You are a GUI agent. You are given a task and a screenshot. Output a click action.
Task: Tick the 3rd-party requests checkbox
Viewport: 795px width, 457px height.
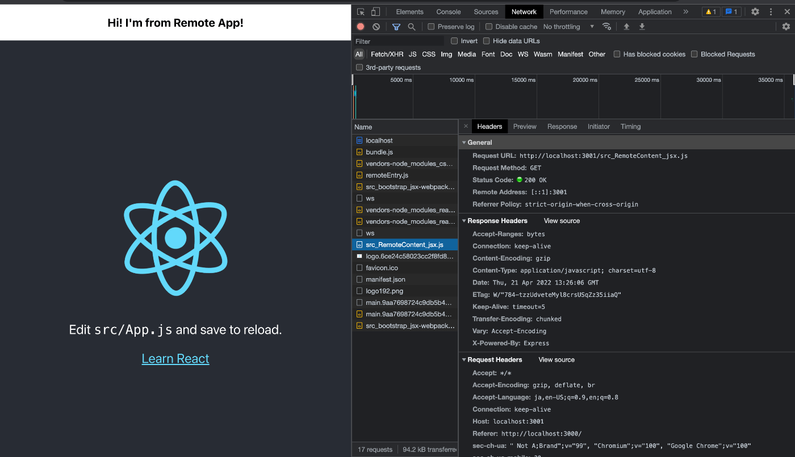coord(359,68)
